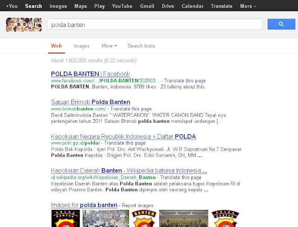Open the Satuan Brimob Polda Banten result
The image size is (298, 227).
[x=90, y=102]
